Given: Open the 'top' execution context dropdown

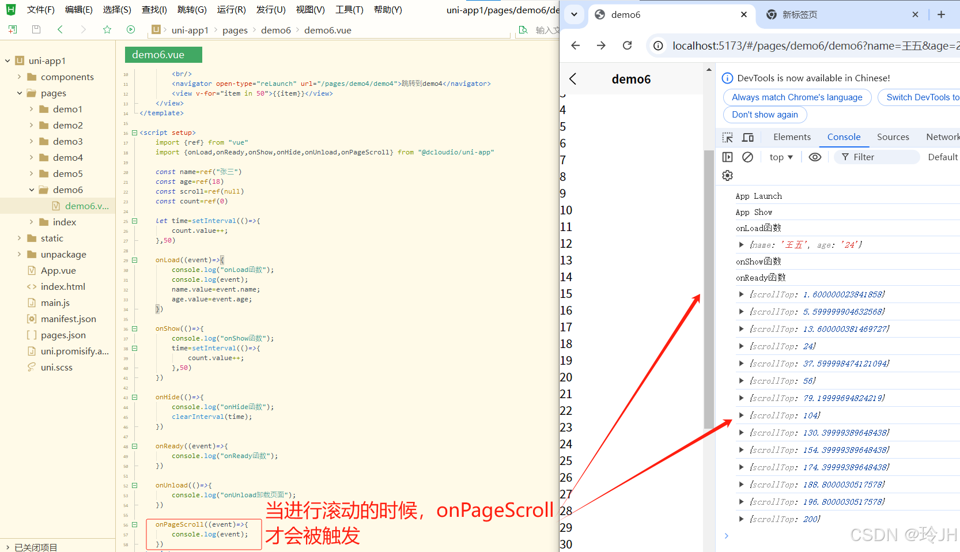Looking at the screenshot, I should pyautogui.click(x=780, y=157).
